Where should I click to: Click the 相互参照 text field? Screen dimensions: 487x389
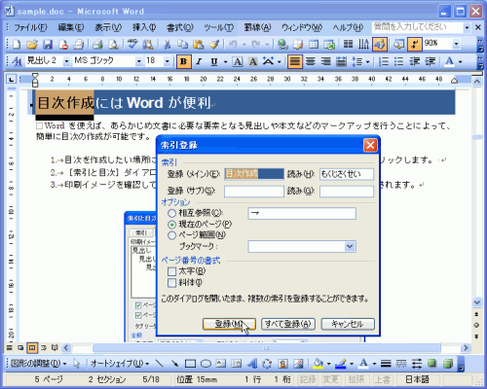point(302,213)
